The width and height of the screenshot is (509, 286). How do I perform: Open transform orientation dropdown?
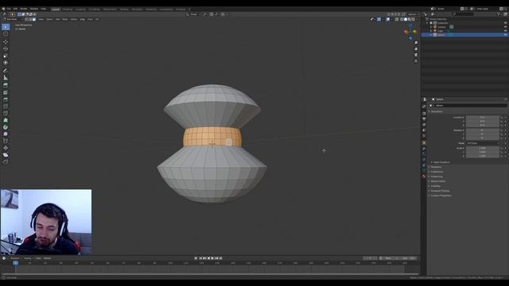[193, 14]
